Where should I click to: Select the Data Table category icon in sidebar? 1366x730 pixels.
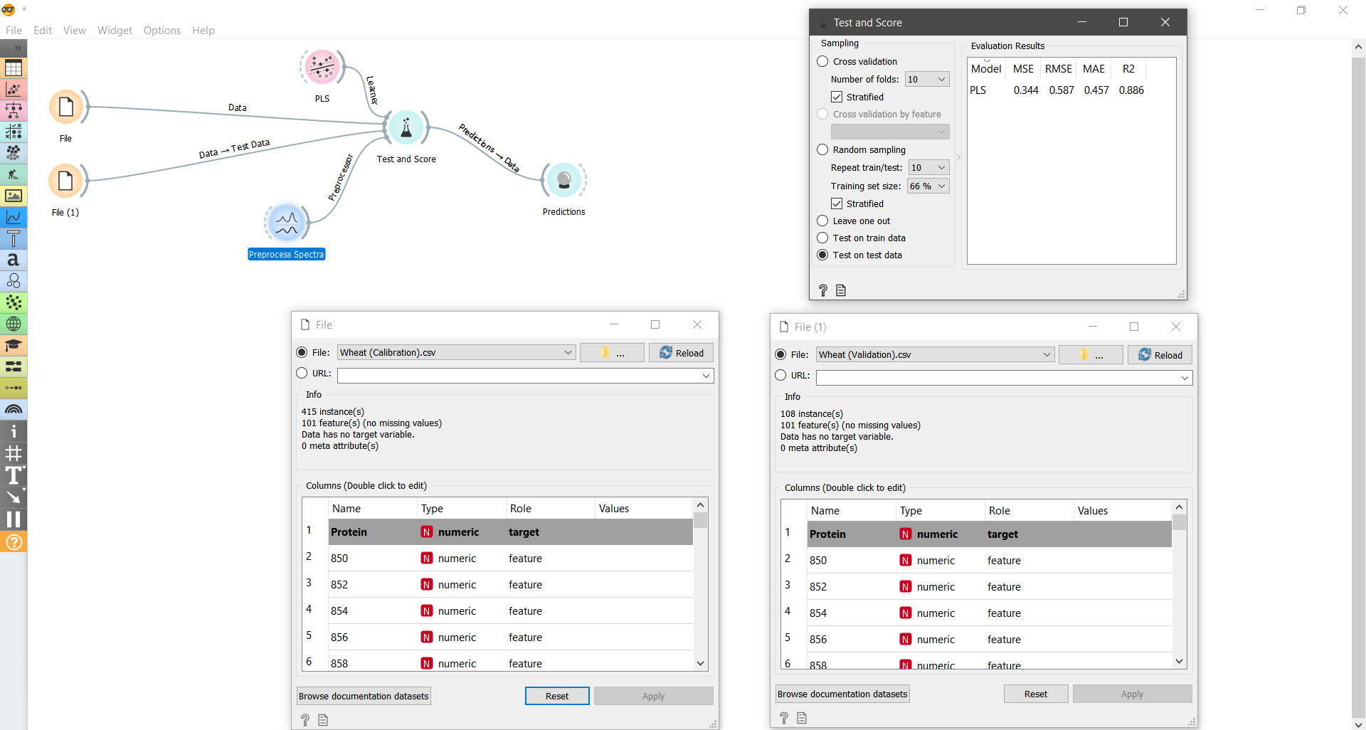pyautogui.click(x=13, y=68)
